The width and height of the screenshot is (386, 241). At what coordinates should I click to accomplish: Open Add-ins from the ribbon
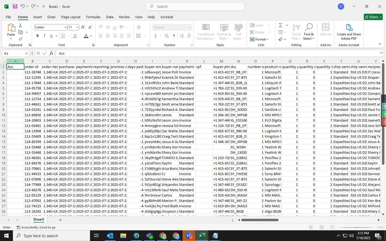(x=325, y=30)
